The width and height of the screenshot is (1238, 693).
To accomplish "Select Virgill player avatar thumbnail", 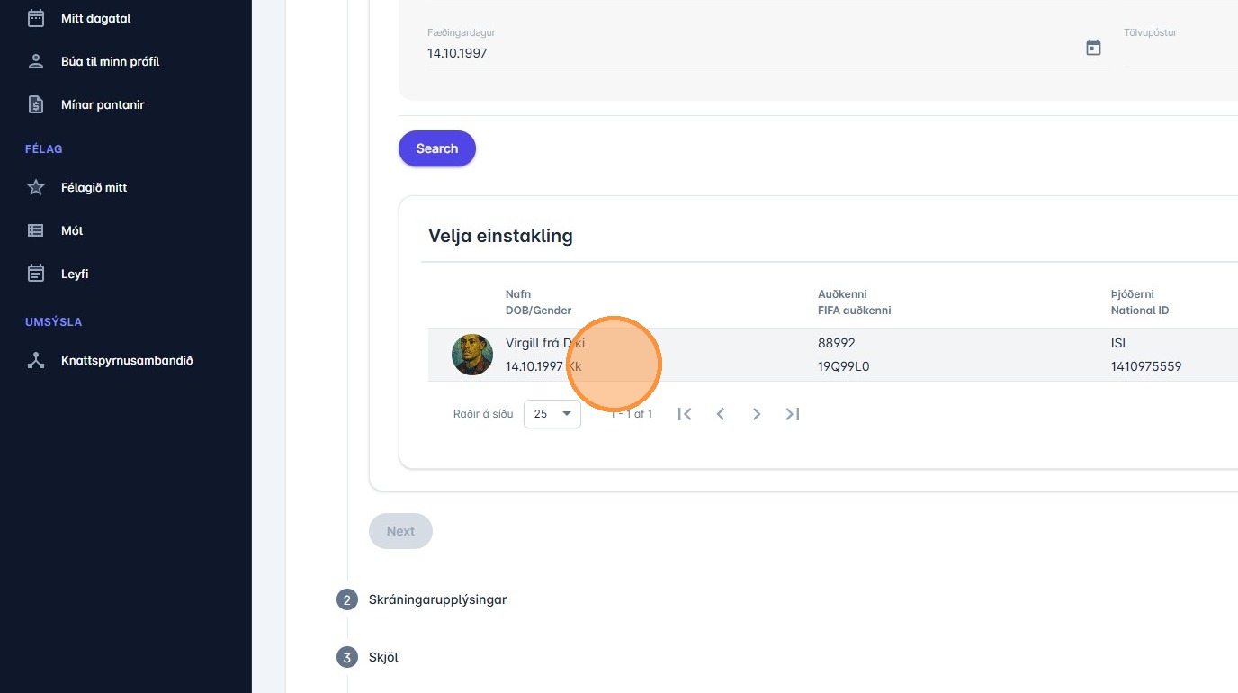I will coord(472,355).
